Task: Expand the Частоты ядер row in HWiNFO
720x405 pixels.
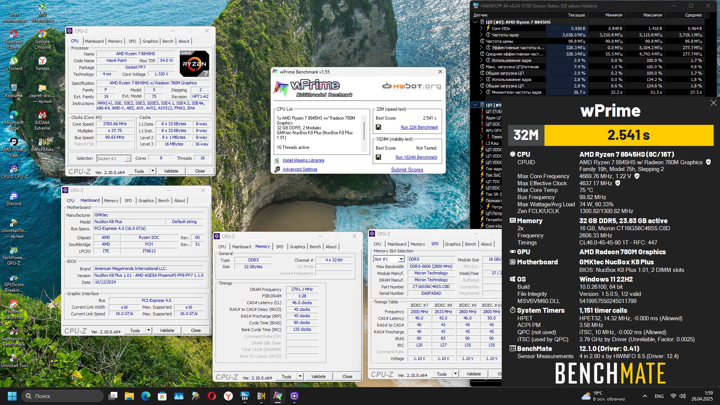Action: (x=481, y=34)
